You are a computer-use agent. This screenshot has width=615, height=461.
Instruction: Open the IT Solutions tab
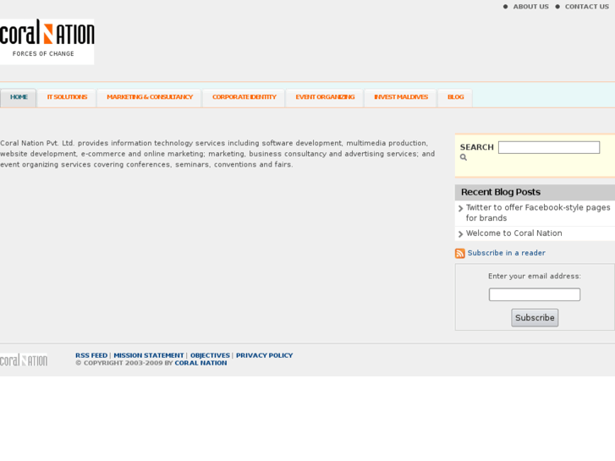67,97
